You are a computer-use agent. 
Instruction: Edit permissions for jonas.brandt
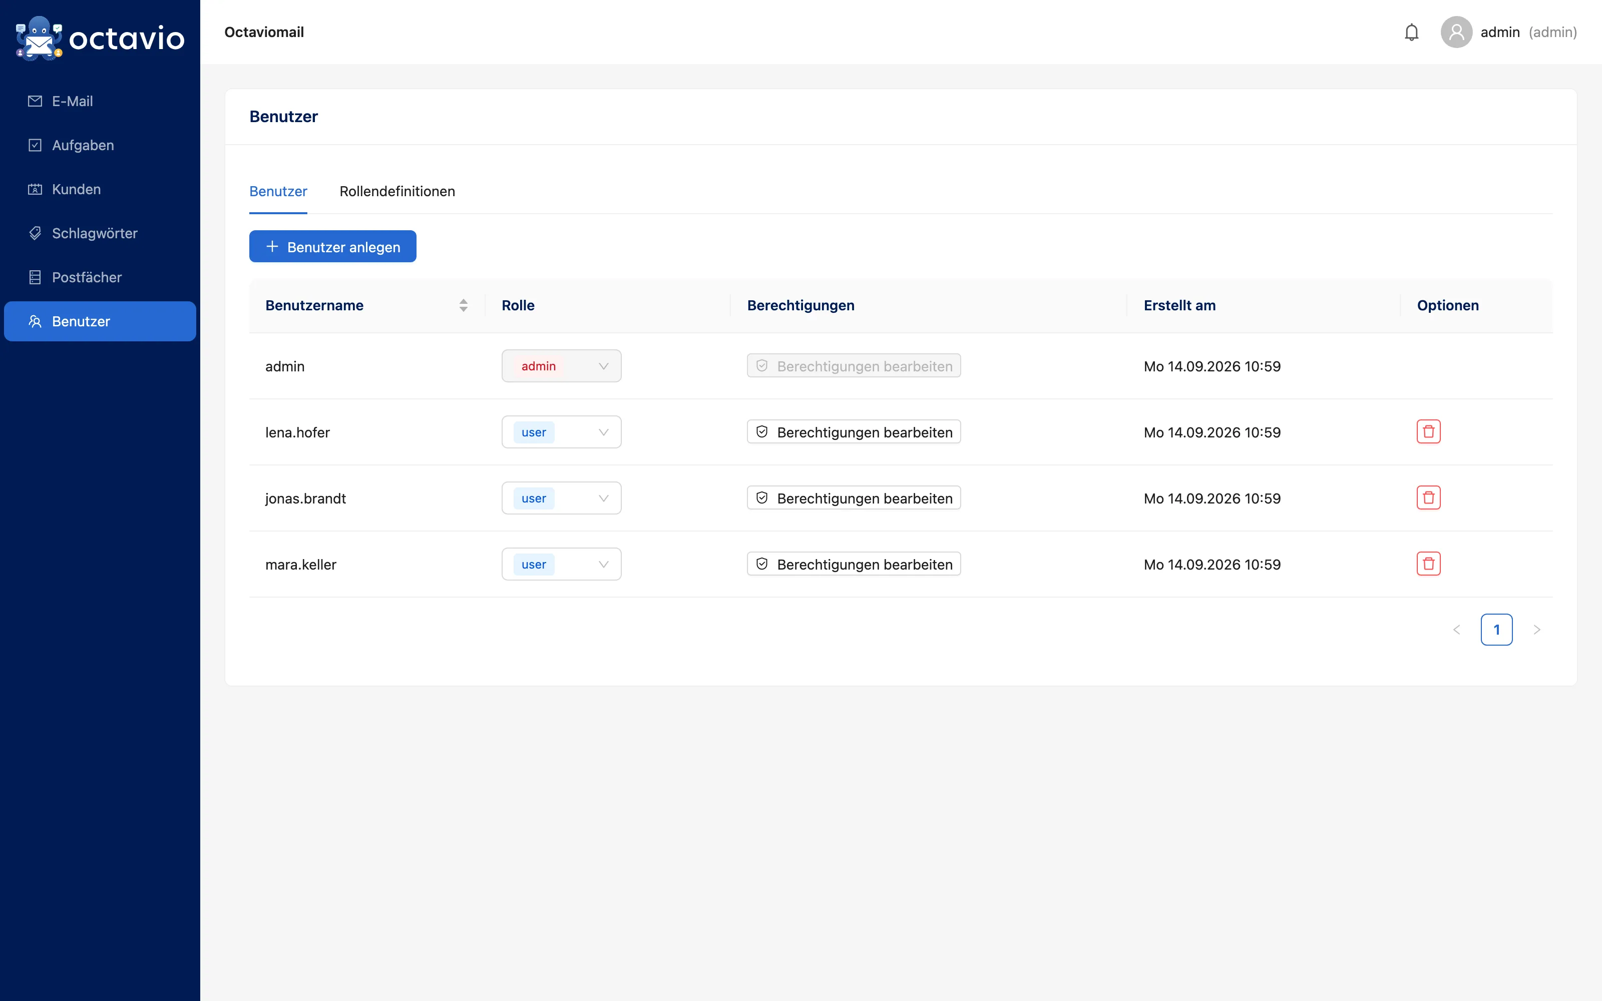pos(854,498)
